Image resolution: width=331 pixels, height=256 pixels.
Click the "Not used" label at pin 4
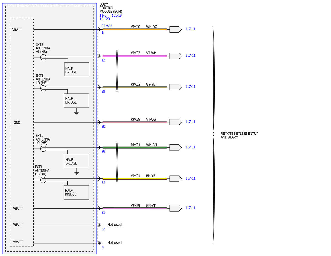(x=114, y=242)
